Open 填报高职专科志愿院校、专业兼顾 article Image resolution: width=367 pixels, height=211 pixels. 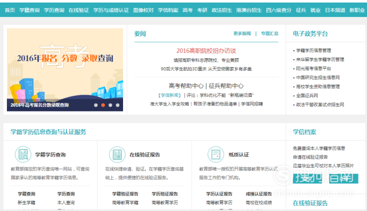tap(206, 60)
